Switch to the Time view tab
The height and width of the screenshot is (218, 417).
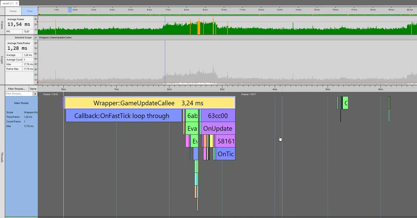pos(30,11)
